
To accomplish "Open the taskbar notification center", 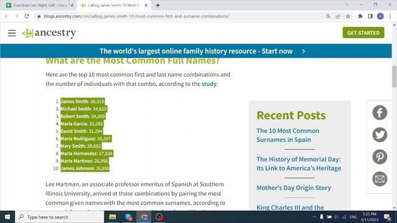I will 387,217.
